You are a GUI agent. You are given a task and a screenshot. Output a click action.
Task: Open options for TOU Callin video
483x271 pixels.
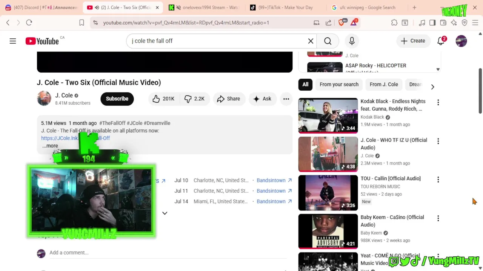[438, 180]
